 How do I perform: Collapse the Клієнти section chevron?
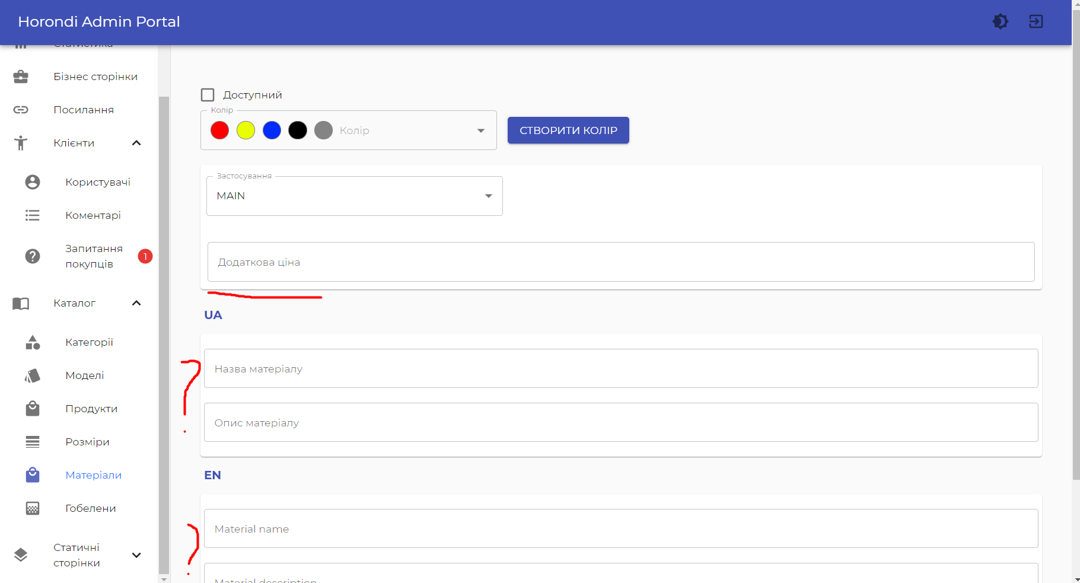tap(136, 143)
